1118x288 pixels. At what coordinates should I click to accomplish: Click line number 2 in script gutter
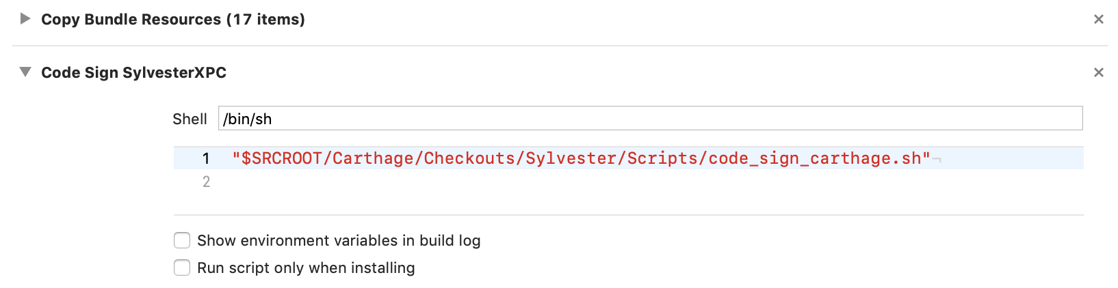(x=206, y=182)
